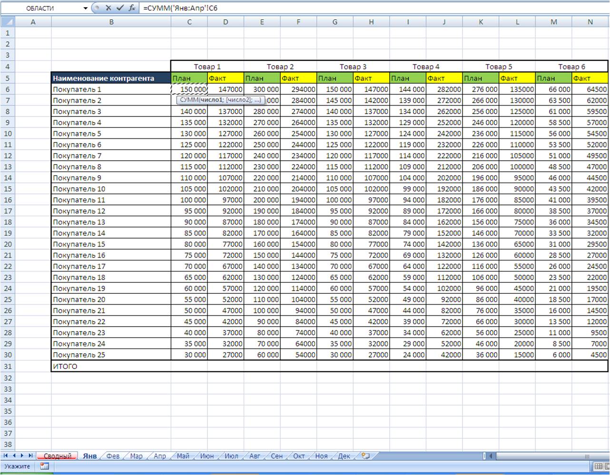Screen dimensions: 610x475
Task: Open the Insert Function (fx) dialog
Action: [132, 8]
